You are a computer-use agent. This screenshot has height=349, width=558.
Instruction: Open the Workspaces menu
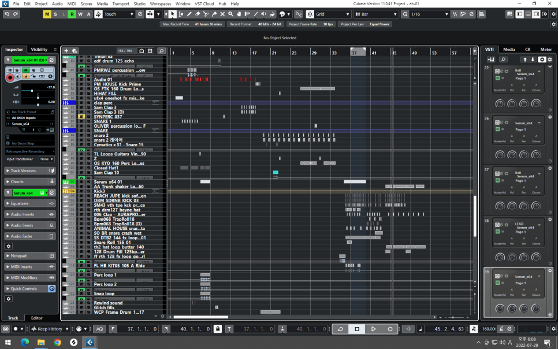click(160, 4)
